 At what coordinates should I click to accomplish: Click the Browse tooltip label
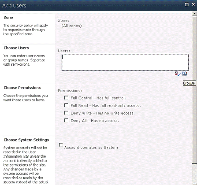pyautogui.click(x=189, y=83)
